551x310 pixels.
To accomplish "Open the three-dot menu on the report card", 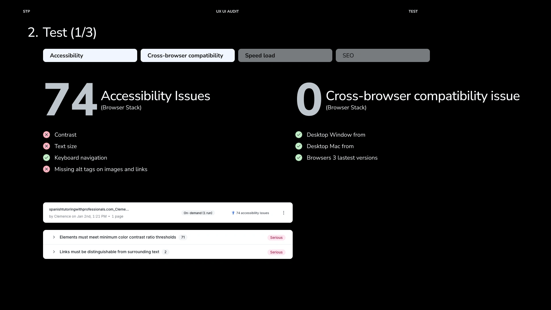I will point(284,213).
